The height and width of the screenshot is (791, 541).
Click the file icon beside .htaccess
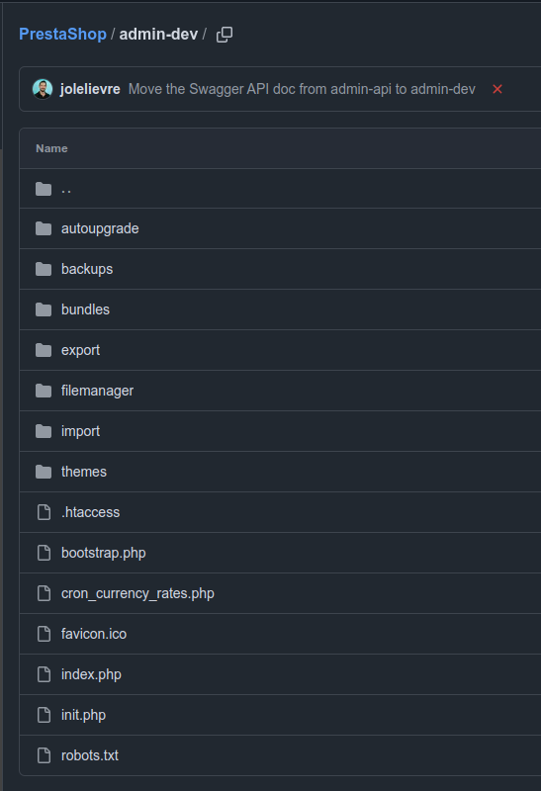click(x=44, y=512)
